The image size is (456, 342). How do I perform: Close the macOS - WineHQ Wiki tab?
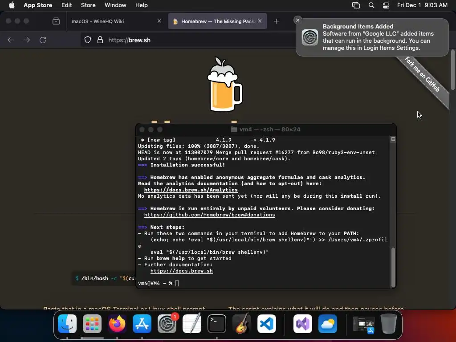tap(159, 21)
